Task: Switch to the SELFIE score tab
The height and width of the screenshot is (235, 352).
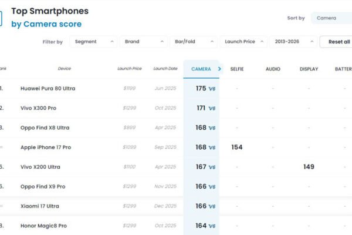Action: 237,69
